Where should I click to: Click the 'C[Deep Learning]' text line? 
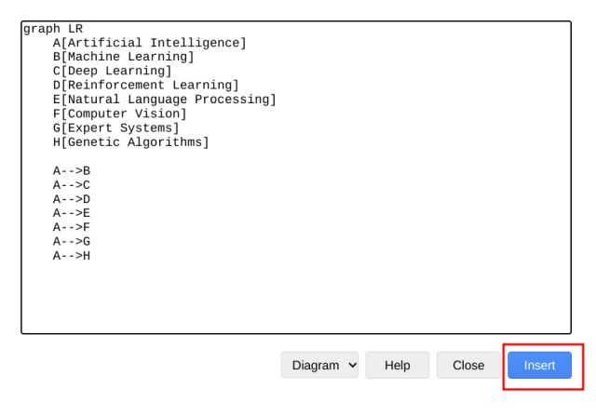112,72
